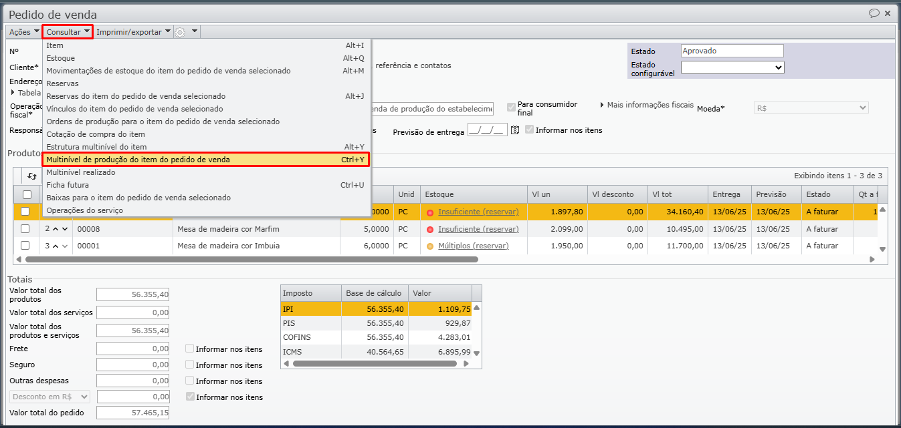Move item 2 up with its arrow
Viewport: 901px width, 428px height.
coord(56,229)
